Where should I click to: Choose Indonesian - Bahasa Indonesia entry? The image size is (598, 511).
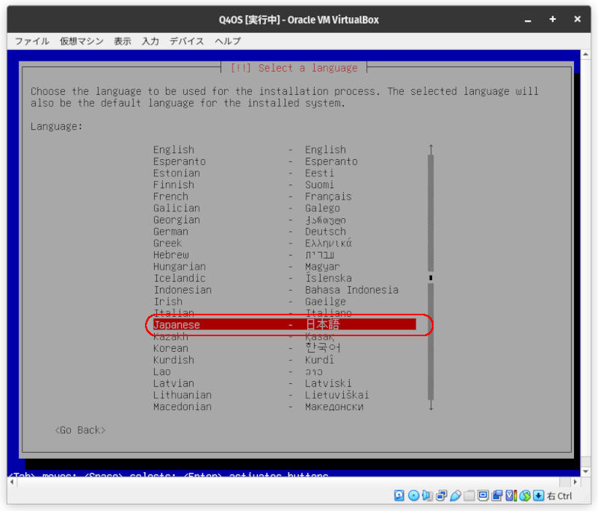(x=285, y=290)
